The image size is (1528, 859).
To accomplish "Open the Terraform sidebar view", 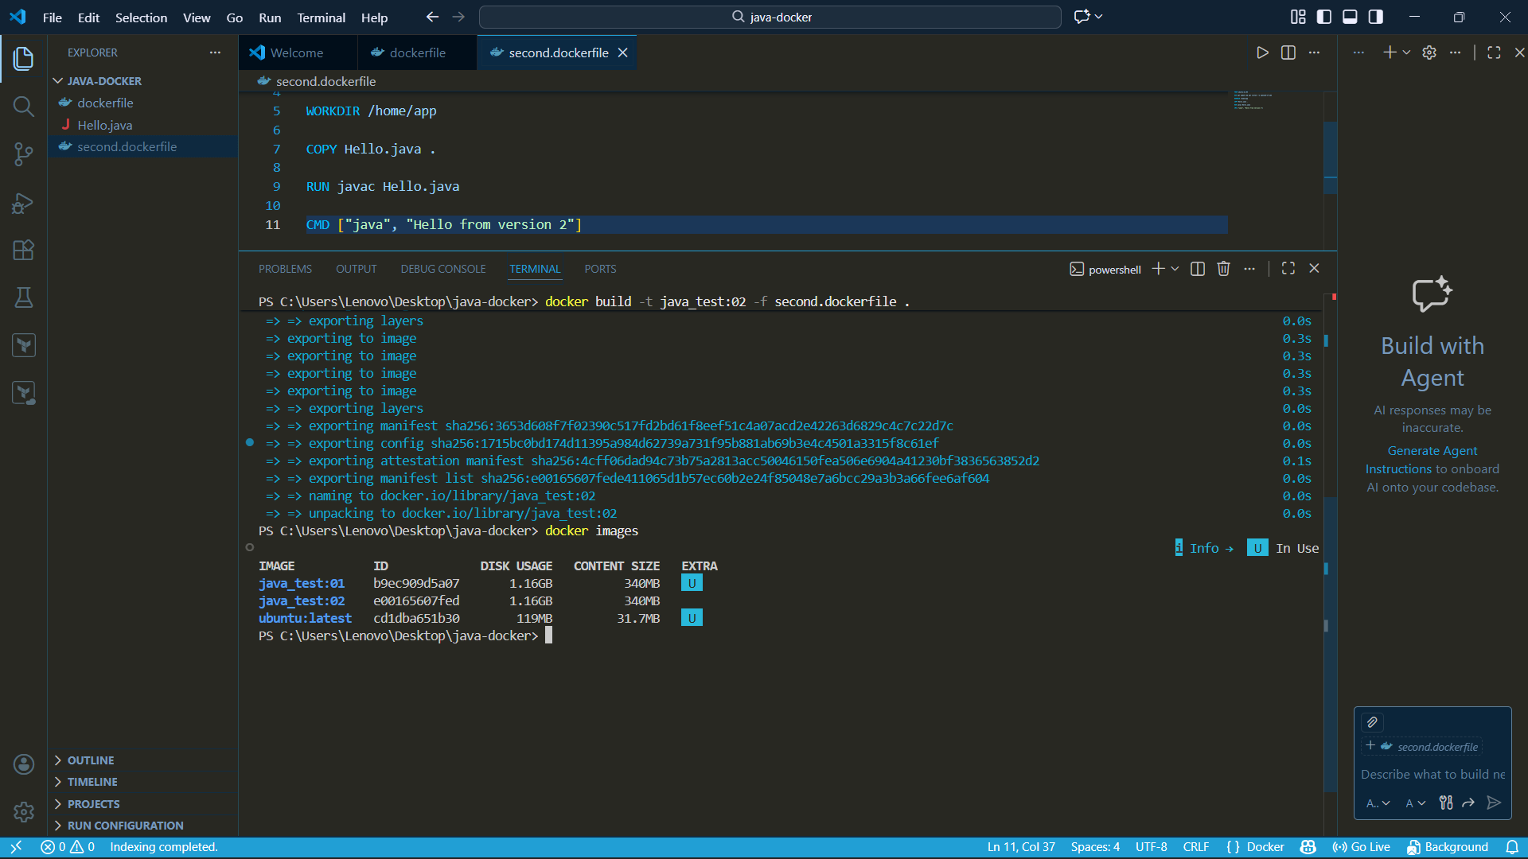I will point(24,345).
